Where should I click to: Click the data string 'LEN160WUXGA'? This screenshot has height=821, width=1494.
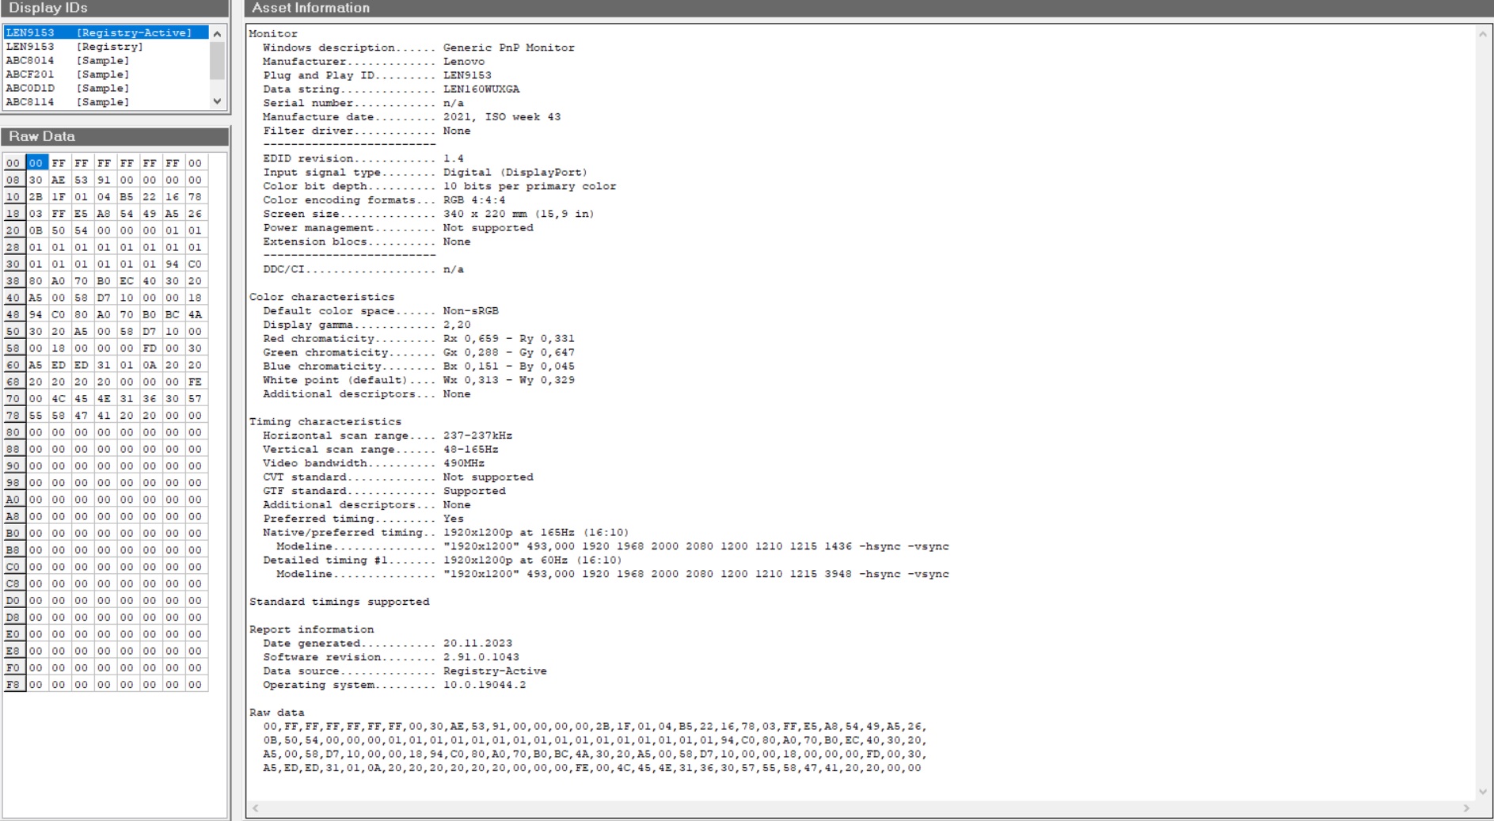(481, 89)
